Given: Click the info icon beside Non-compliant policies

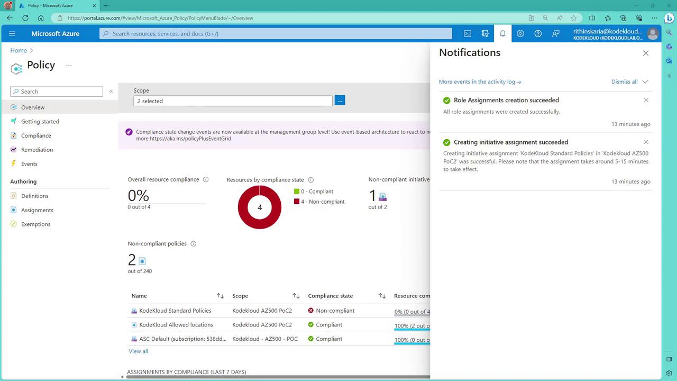Looking at the screenshot, I should pos(194,244).
